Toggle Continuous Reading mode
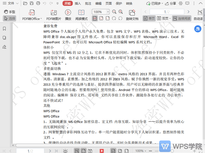205x153 pixels. [181, 18]
